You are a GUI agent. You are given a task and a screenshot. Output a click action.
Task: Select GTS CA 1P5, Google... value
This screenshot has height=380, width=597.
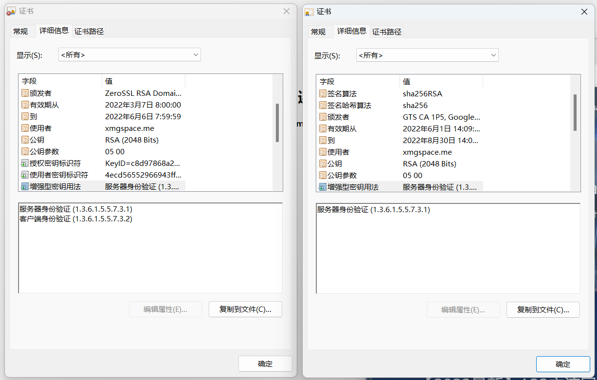pos(441,117)
